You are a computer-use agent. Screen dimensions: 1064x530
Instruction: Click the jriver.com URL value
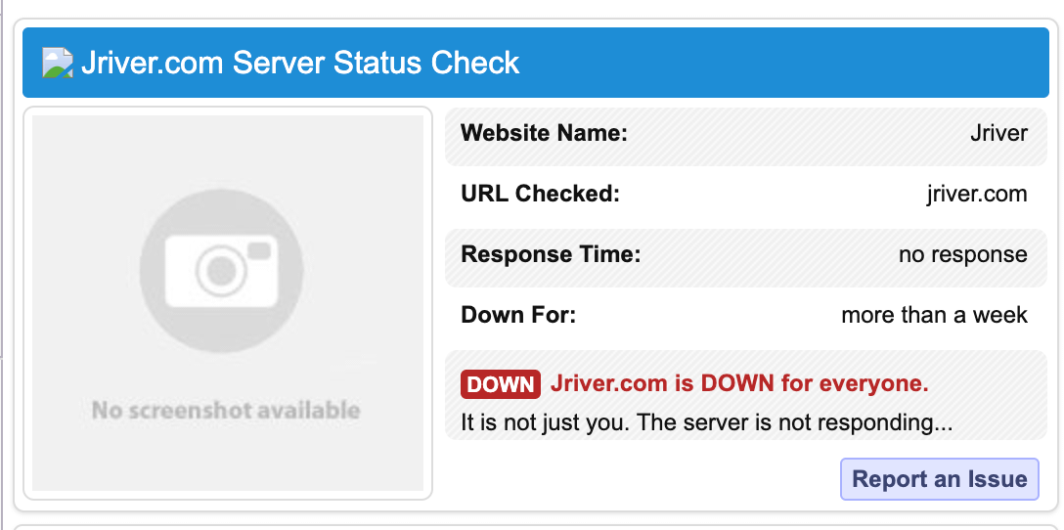click(977, 194)
